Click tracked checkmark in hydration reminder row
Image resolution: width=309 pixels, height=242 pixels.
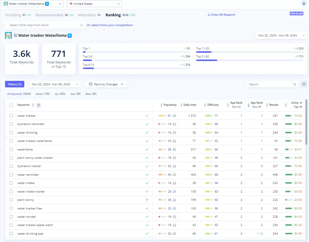click(147, 124)
